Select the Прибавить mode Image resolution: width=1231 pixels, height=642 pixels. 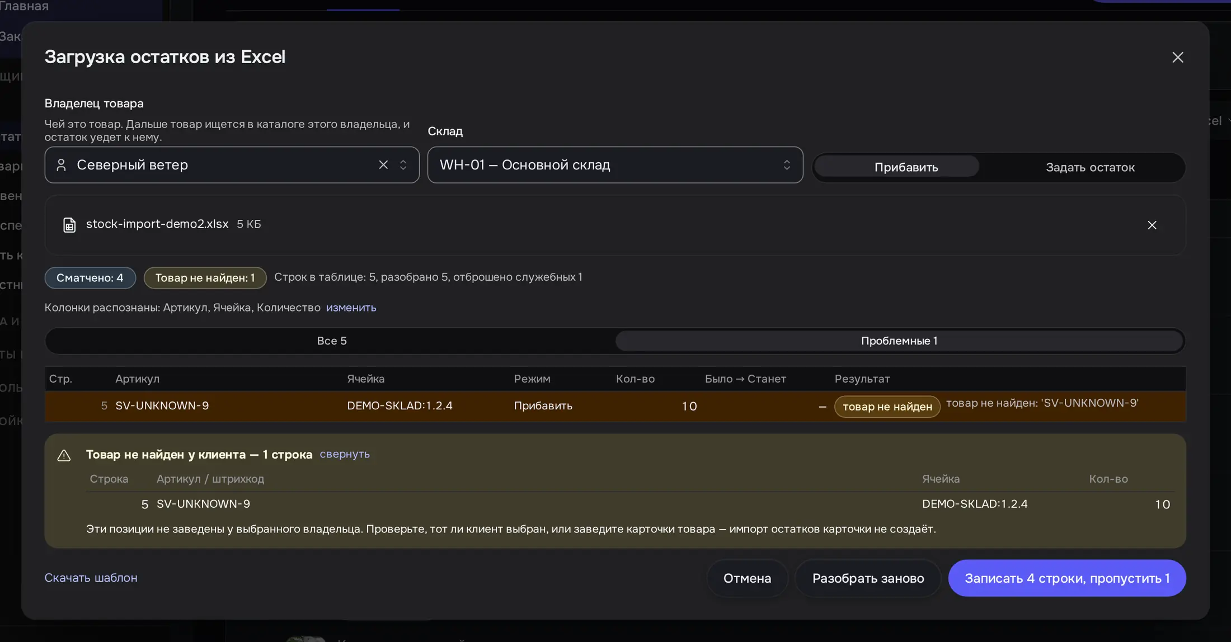point(897,167)
